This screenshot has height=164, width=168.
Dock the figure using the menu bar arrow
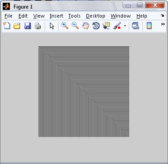tap(163, 15)
